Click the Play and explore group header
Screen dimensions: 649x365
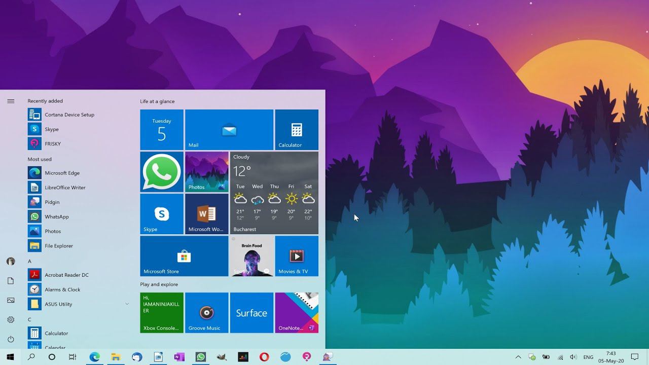159,284
